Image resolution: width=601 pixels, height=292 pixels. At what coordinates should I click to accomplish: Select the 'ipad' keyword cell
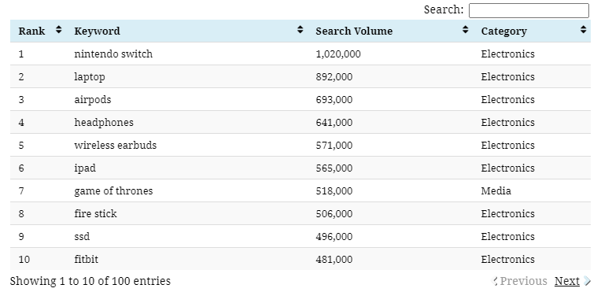pos(85,168)
